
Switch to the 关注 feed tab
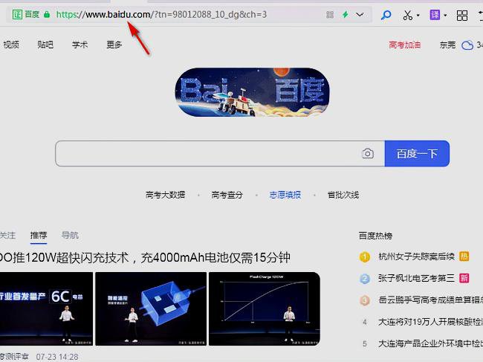(x=7, y=236)
